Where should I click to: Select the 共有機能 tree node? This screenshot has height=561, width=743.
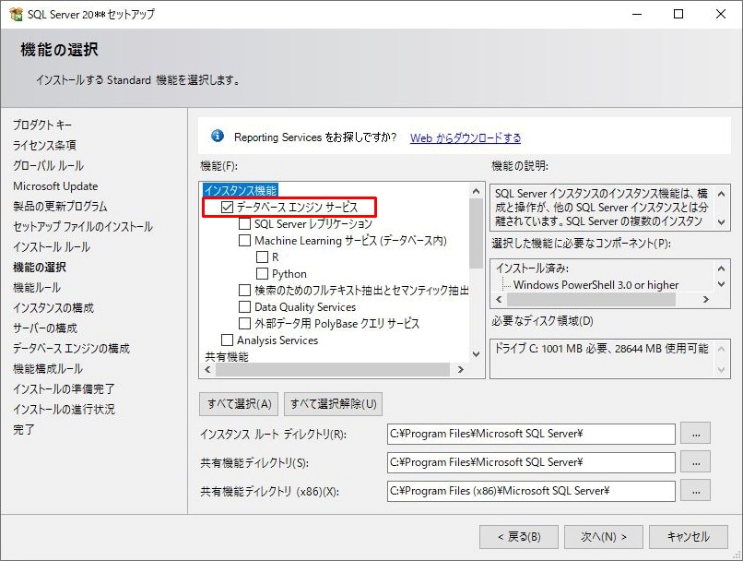[x=227, y=356]
